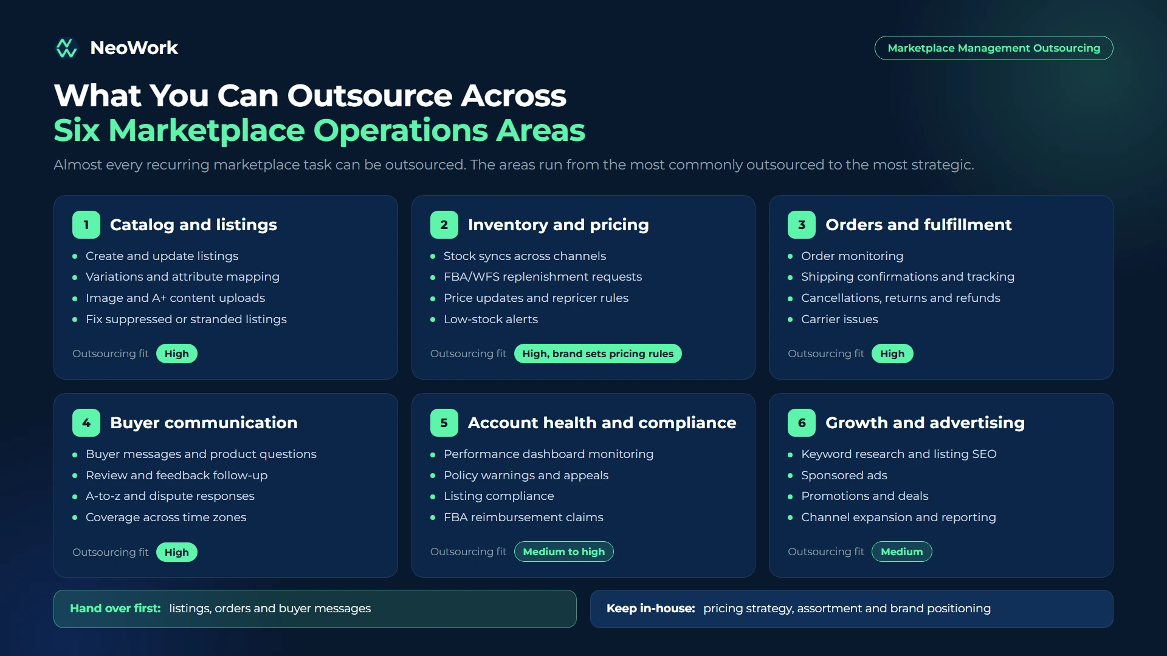Screen dimensions: 1167x656
Task: Click the 'Hand over first:' label
Action: click(x=115, y=609)
